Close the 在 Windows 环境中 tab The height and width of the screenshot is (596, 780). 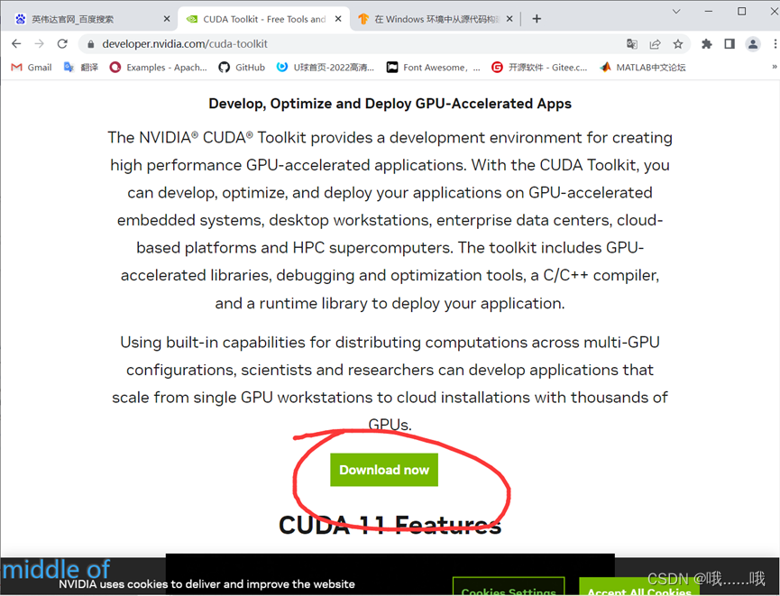coord(509,19)
